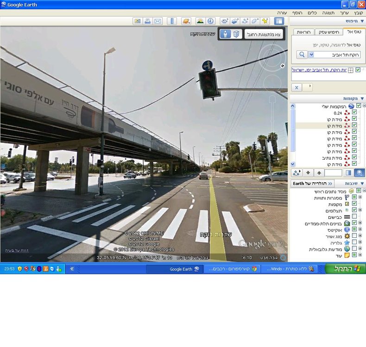Open the planet switcher Saturn icon
The image size is (366, 347).
(186, 21)
